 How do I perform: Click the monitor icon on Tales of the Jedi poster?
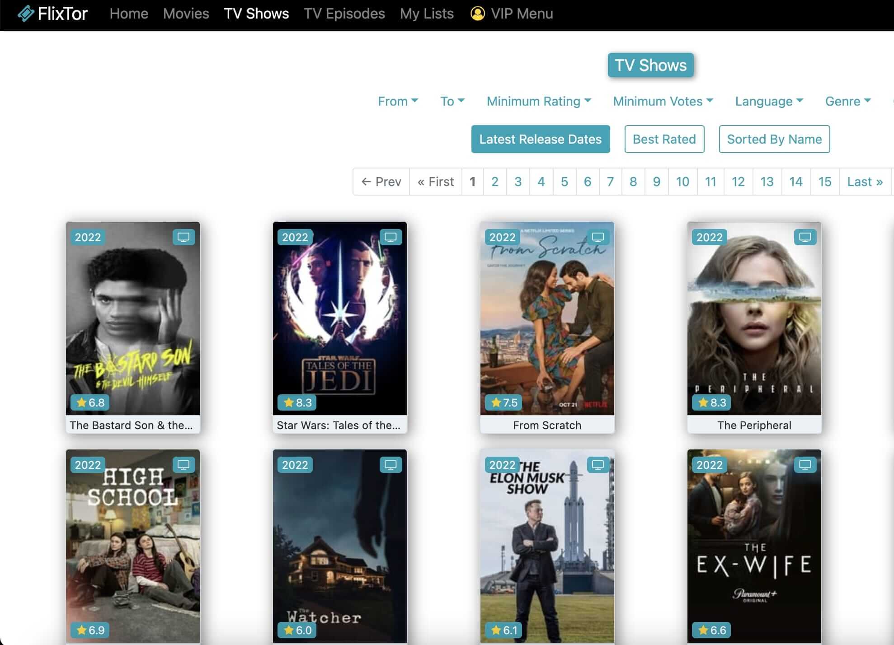(391, 237)
